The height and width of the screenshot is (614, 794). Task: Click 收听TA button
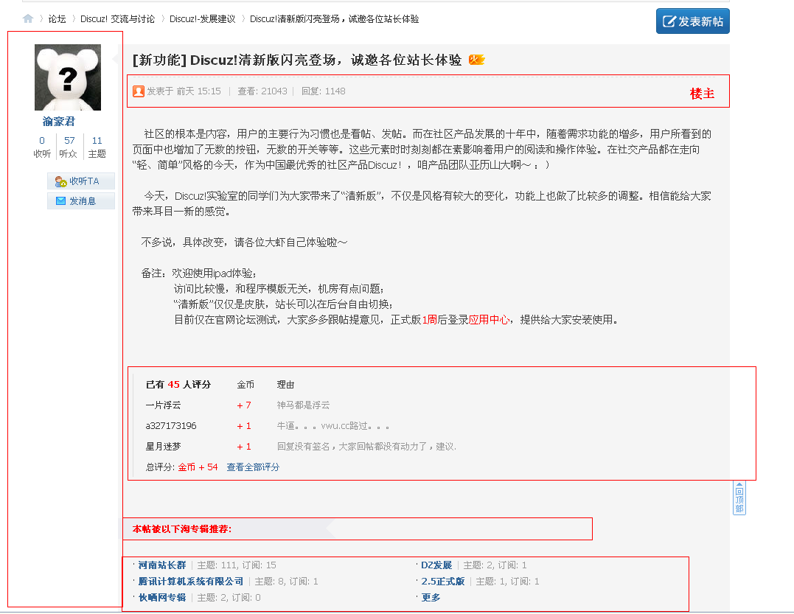[81, 181]
